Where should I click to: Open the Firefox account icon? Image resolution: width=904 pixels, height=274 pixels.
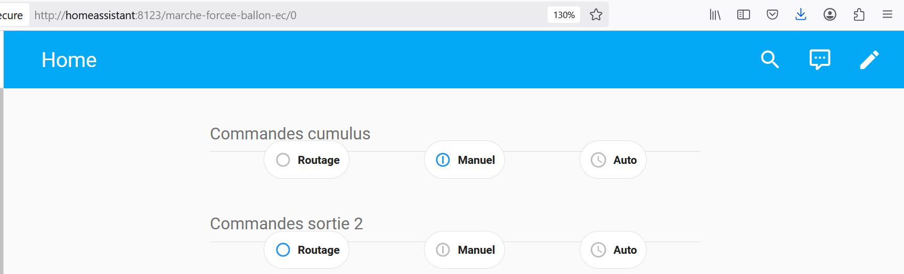pos(829,15)
